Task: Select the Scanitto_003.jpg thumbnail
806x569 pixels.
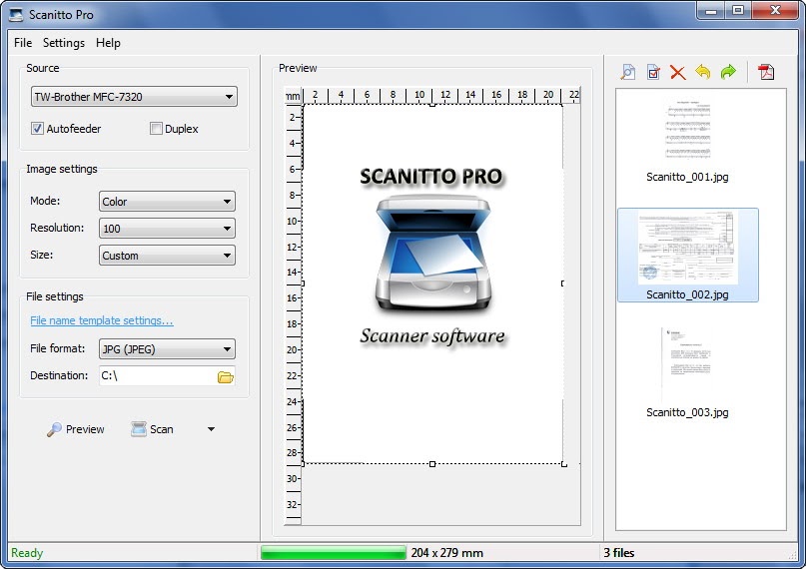Action: click(687, 372)
